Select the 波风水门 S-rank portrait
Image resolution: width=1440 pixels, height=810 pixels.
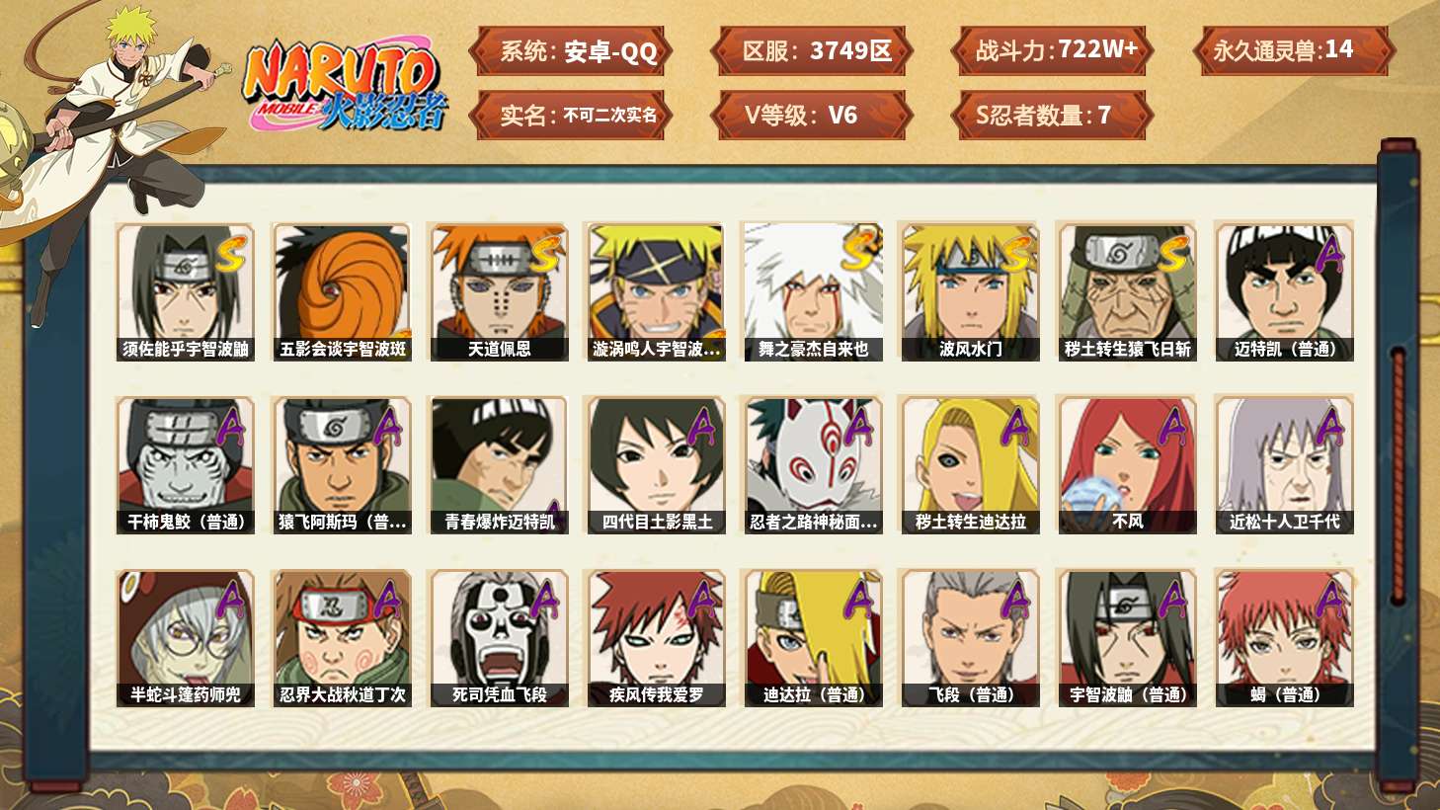point(970,292)
